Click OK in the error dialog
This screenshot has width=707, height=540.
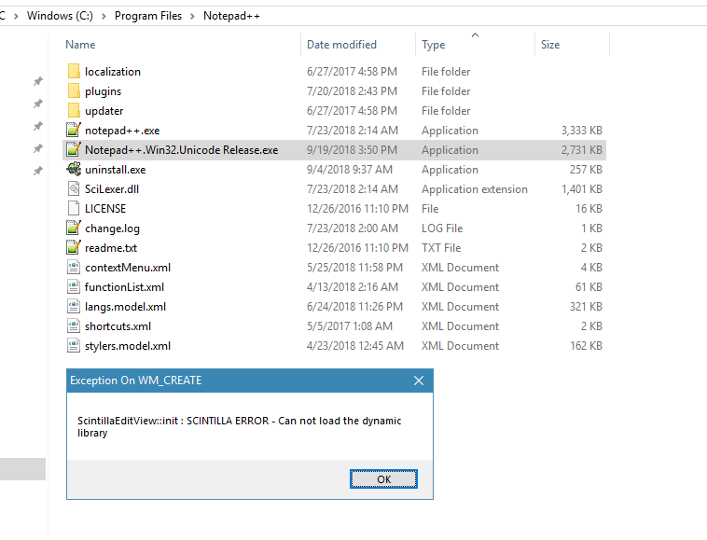(x=383, y=478)
